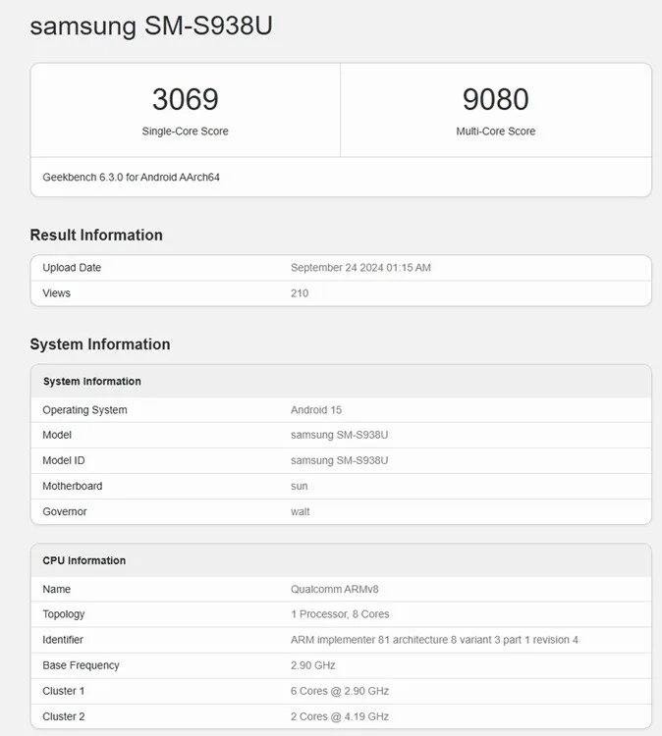Click the Multi-Core Score label

(x=495, y=131)
